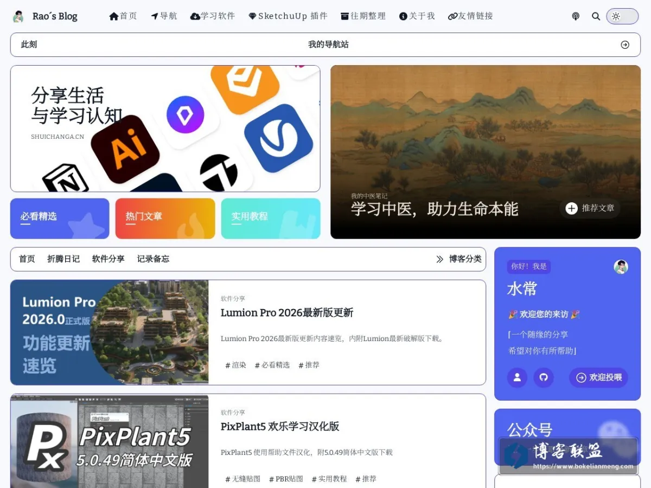
Task: Open the 导航 navigation menu item
Action: pos(164,16)
